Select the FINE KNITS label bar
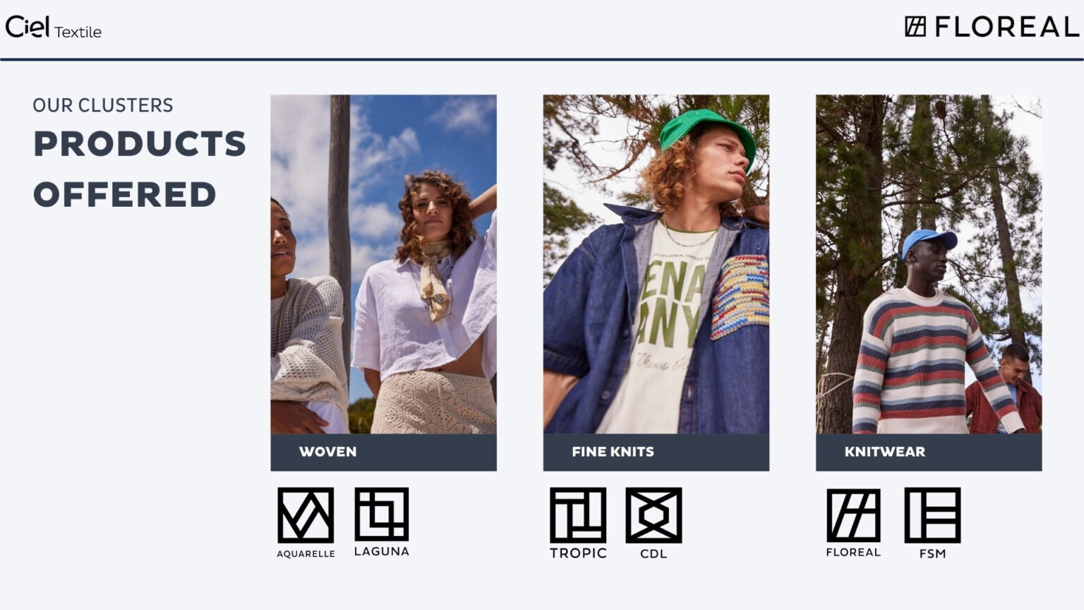This screenshot has height=610, width=1084. point(656,453)
